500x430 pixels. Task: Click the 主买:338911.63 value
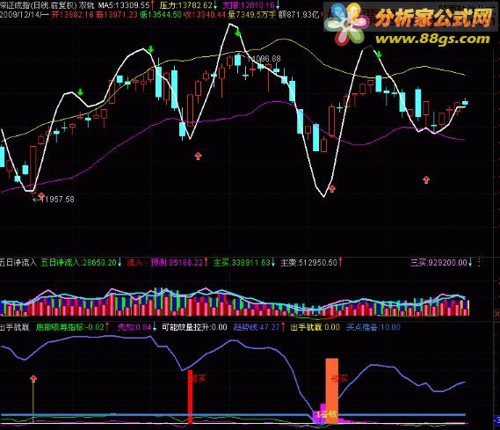click(242, 263)
